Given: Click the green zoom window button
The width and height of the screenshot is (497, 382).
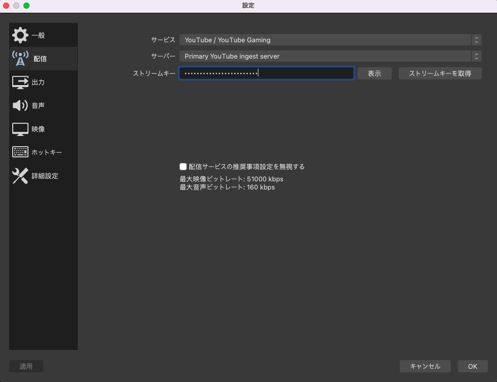Looking at the screenshot, I should tap(26, 6).
